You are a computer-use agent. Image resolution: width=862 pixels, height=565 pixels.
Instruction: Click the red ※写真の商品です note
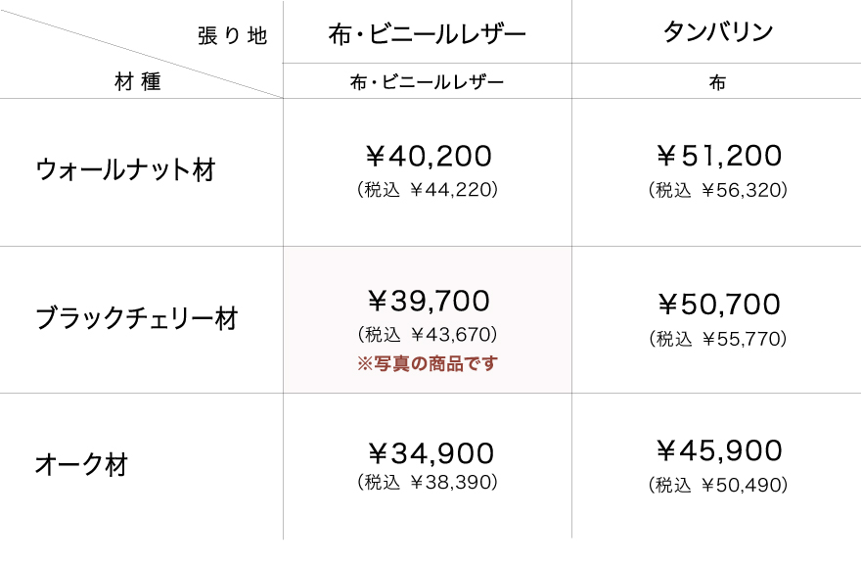click(428, 364)
